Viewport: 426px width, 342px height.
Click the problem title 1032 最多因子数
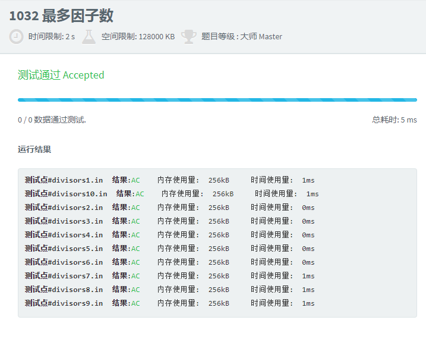coord(61,15)
